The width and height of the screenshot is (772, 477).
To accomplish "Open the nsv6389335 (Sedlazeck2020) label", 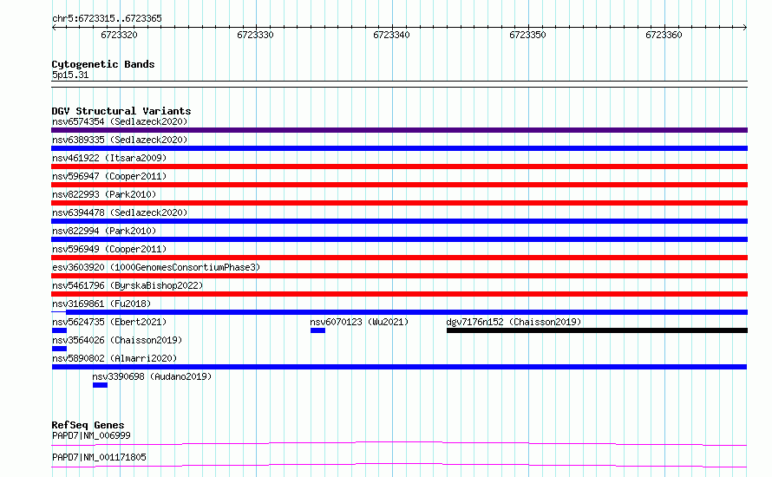I will tap(120, 140).
